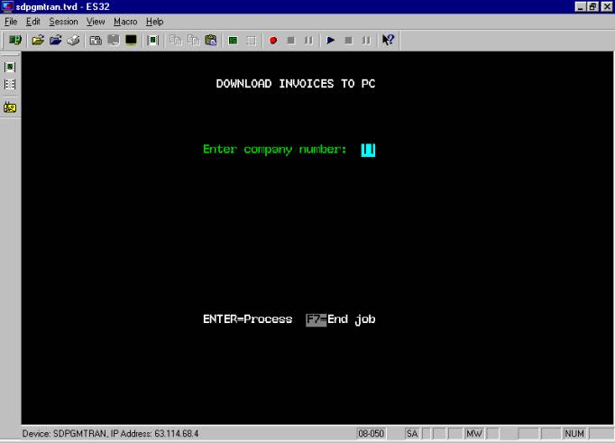Open a file with the yellow folder icon
Image resolution: width=615 pixels, height=443 pixels.
(38, 40)
